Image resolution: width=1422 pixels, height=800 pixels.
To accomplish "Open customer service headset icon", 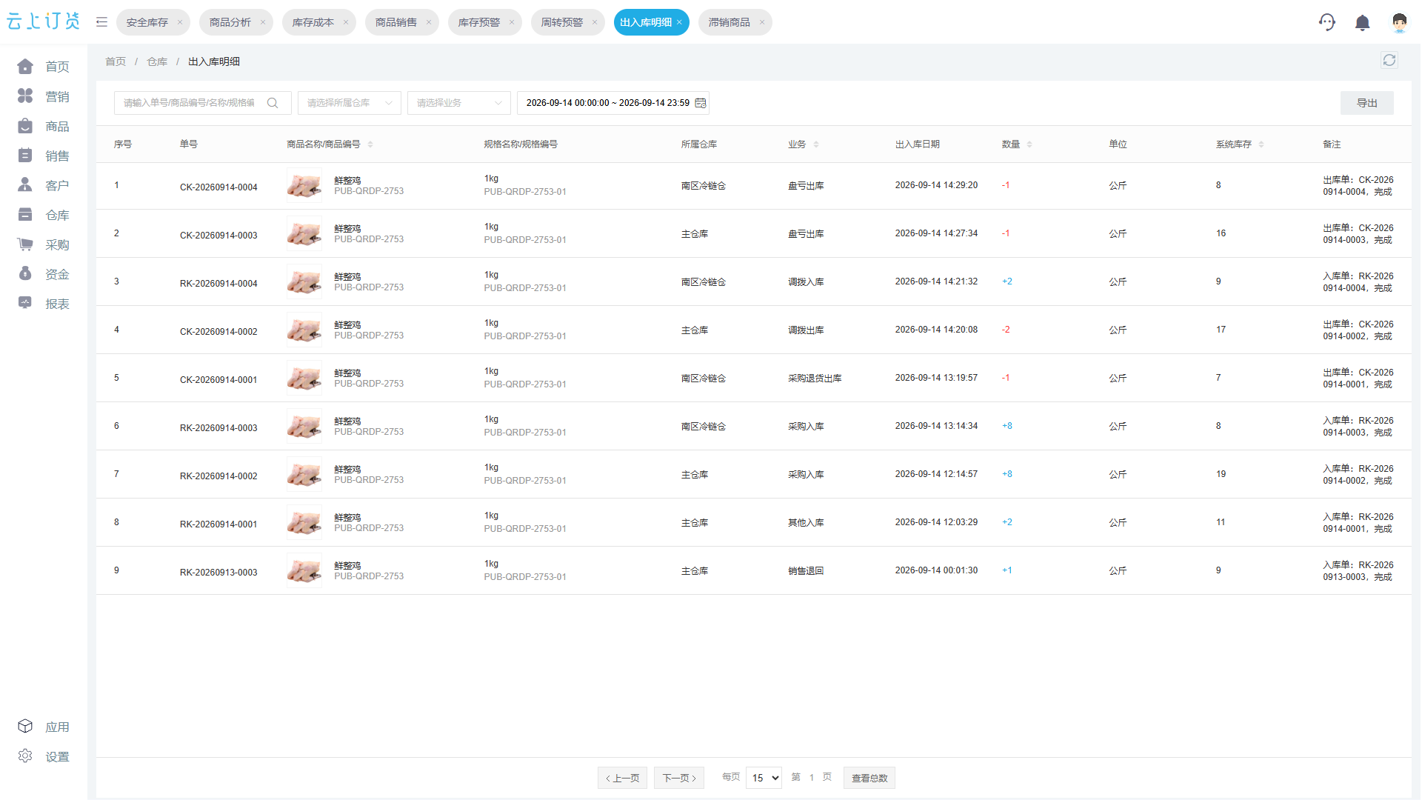I will pyautogui.click(x=1326, y=22).
